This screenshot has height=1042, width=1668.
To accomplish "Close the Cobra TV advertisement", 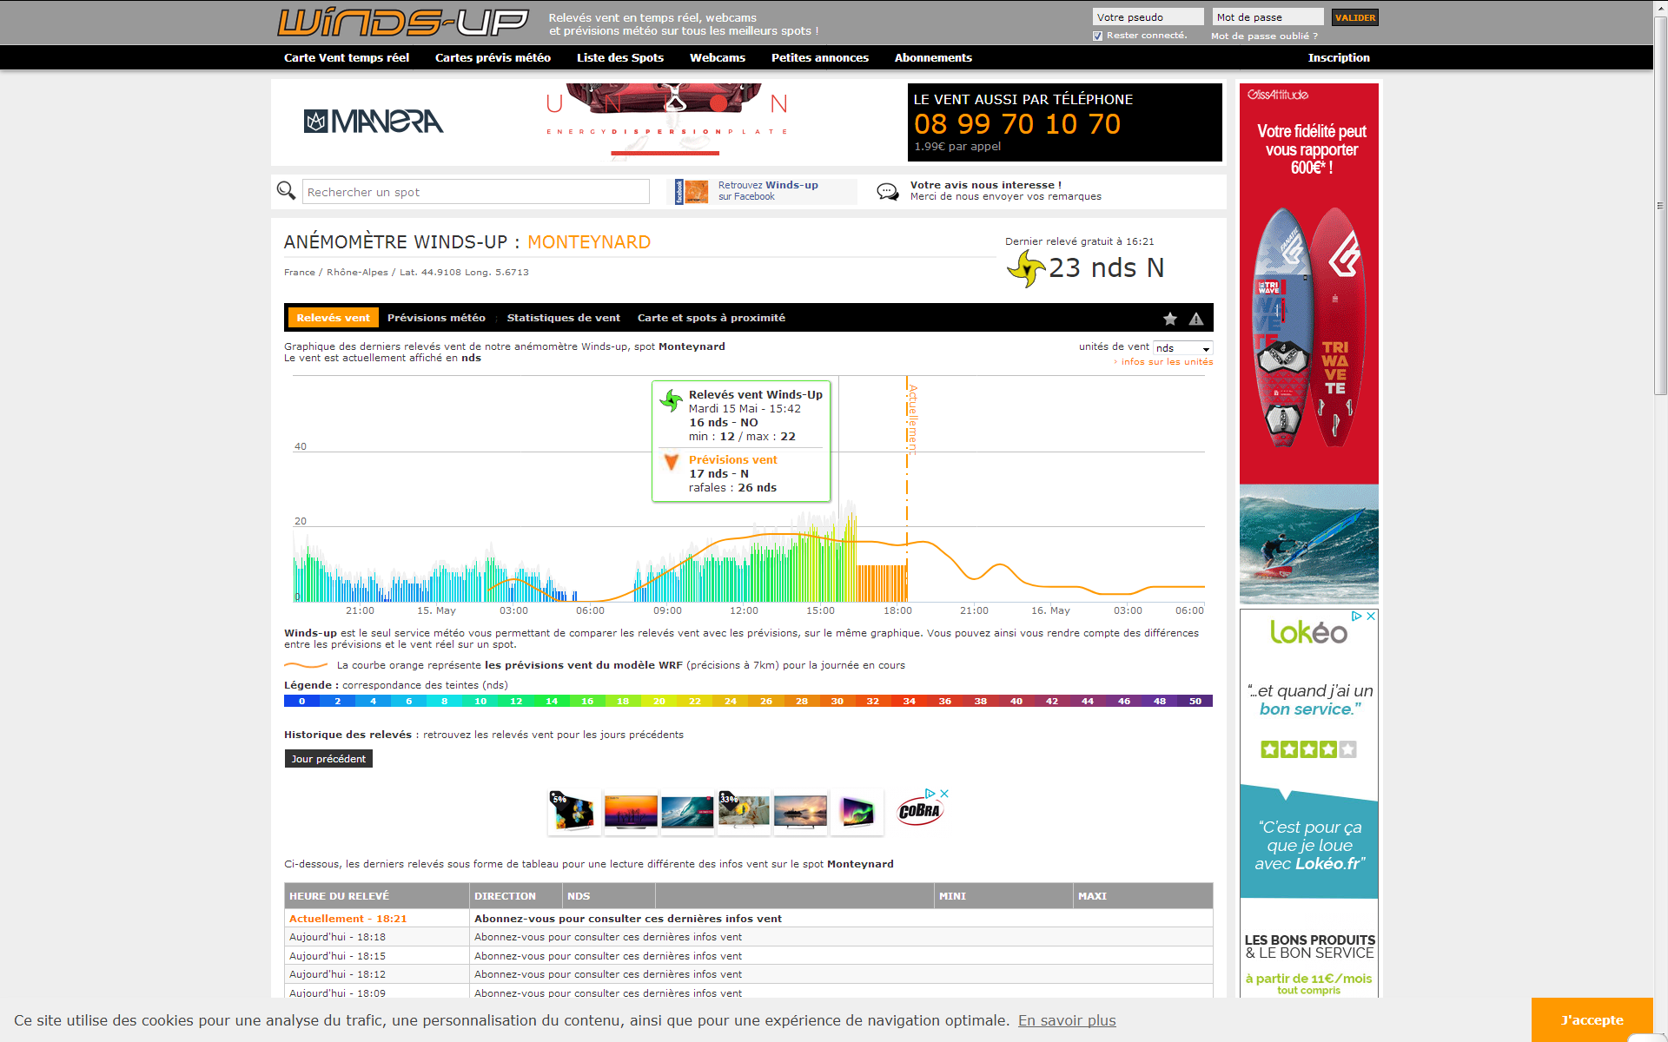I will coord(944,794).
